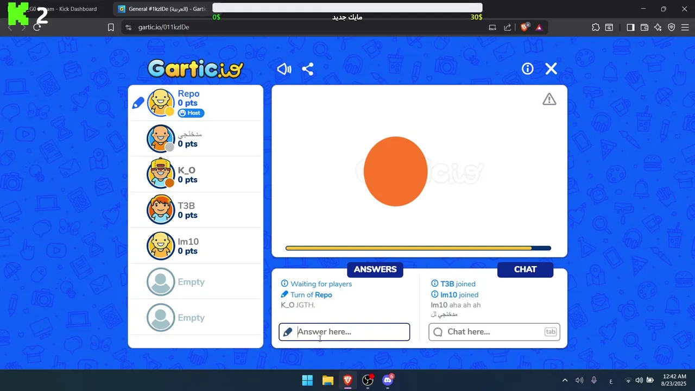Screen dimensions: 695x391
Task: Toggle the browser sidebar panel
Action: coord(630,27)
